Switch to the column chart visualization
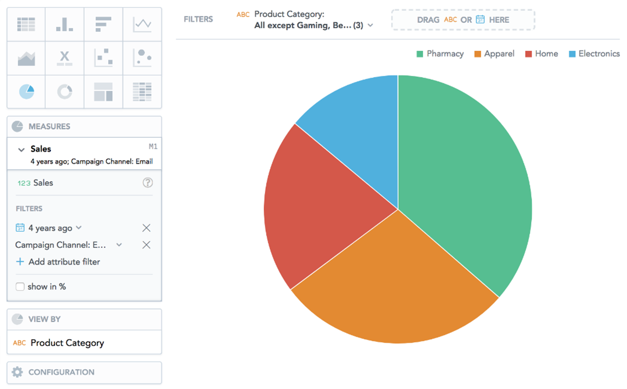 (65, 24)
